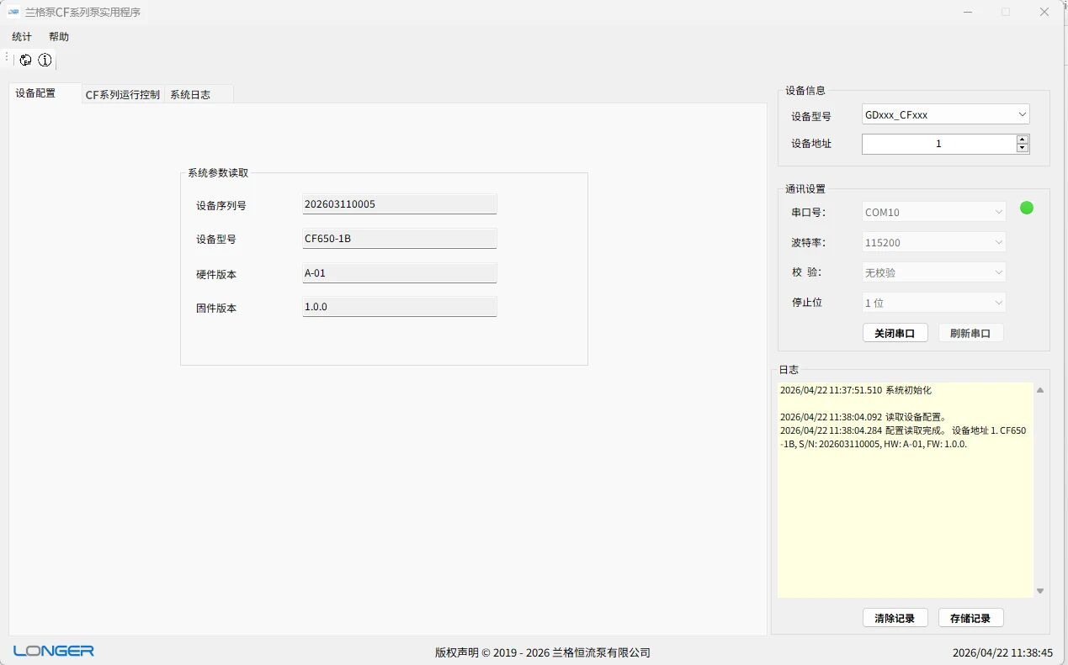Click the 波特率 label
Viewport: 1068px width, 665px height.
(809, 243)
